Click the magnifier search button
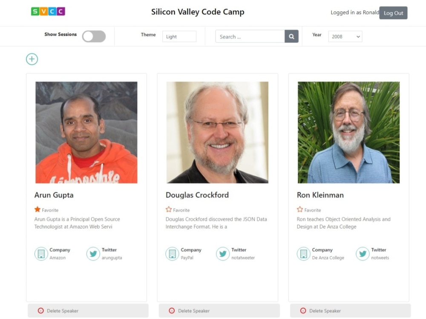Image resolution: width=426 pixels, height=319 pixels. coord(291,36)
